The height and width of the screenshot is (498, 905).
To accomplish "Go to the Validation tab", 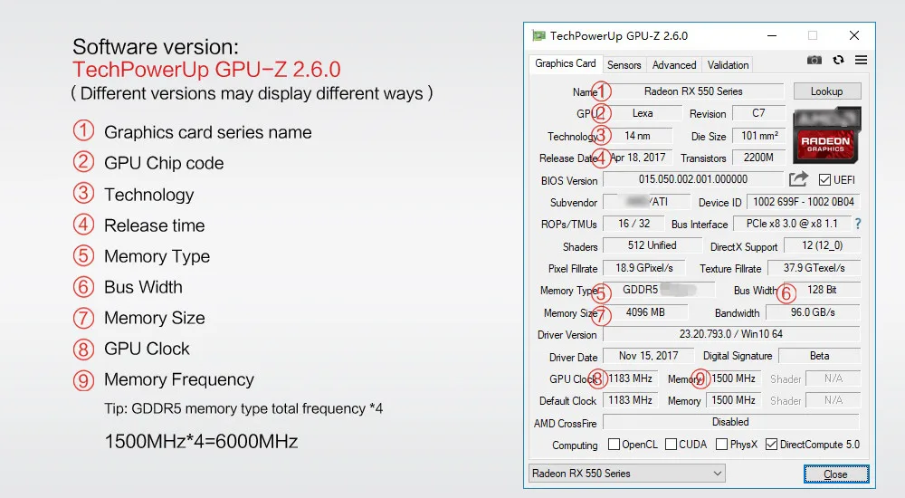I will click(728, 65).
